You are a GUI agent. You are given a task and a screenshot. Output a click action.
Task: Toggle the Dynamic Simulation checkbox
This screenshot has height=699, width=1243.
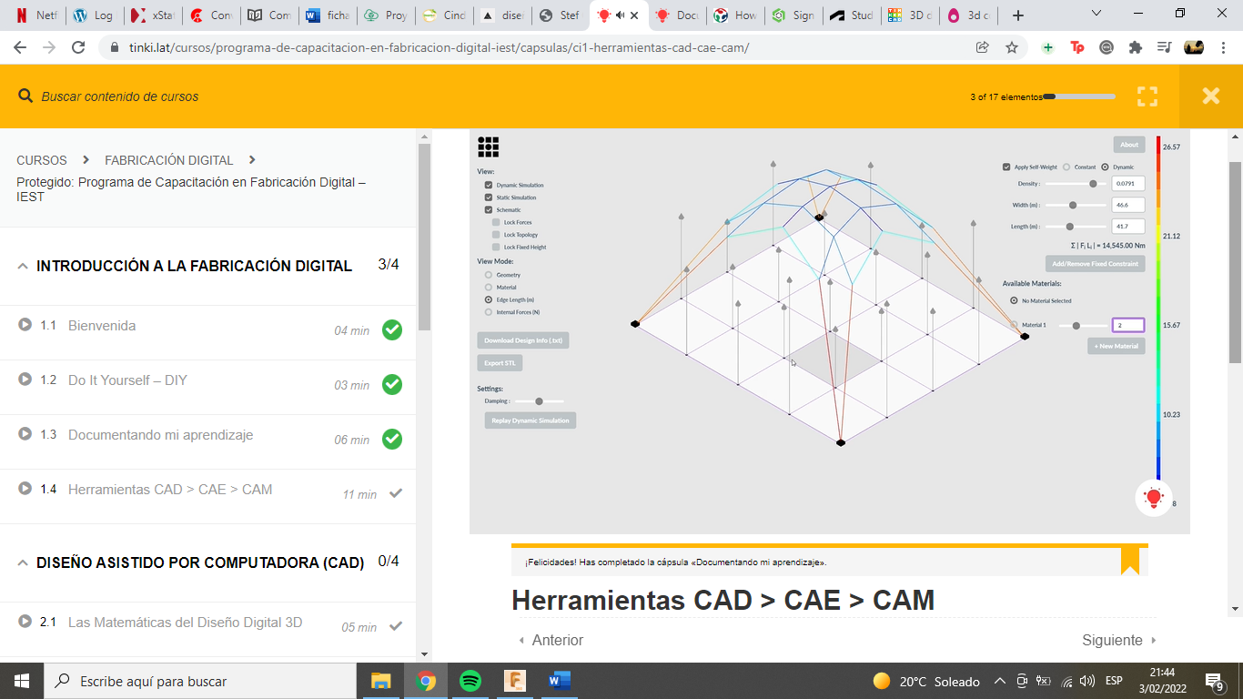[489, 185]
